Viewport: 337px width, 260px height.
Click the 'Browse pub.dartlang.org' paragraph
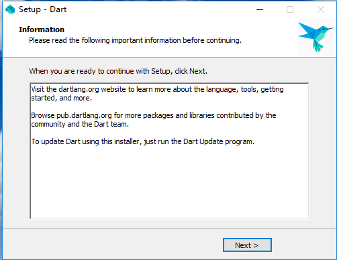tap(154, 120)
